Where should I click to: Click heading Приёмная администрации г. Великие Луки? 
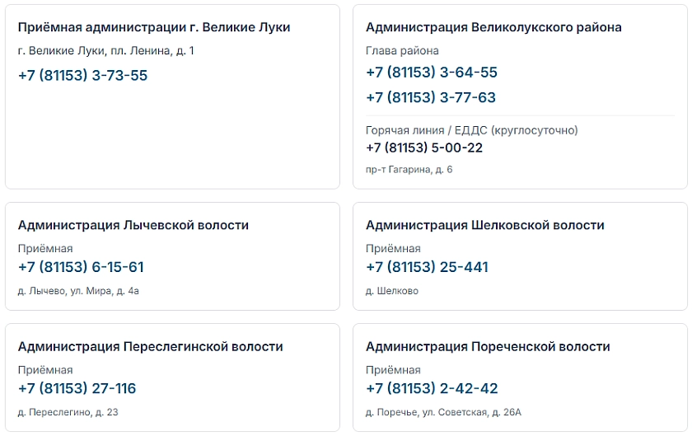(154, 27)
